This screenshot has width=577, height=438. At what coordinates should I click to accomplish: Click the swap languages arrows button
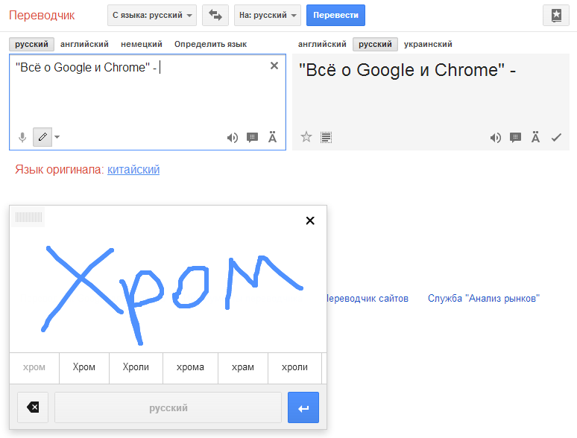(x=215, y=16)
